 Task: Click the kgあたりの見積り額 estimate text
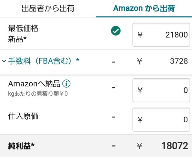coord(38,94)
